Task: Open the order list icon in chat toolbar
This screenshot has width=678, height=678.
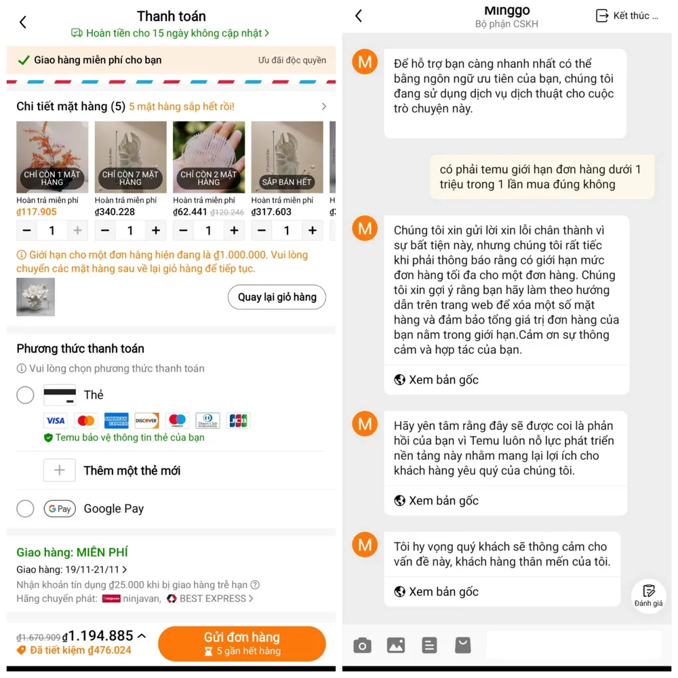Action: click(x=429, y=645)
